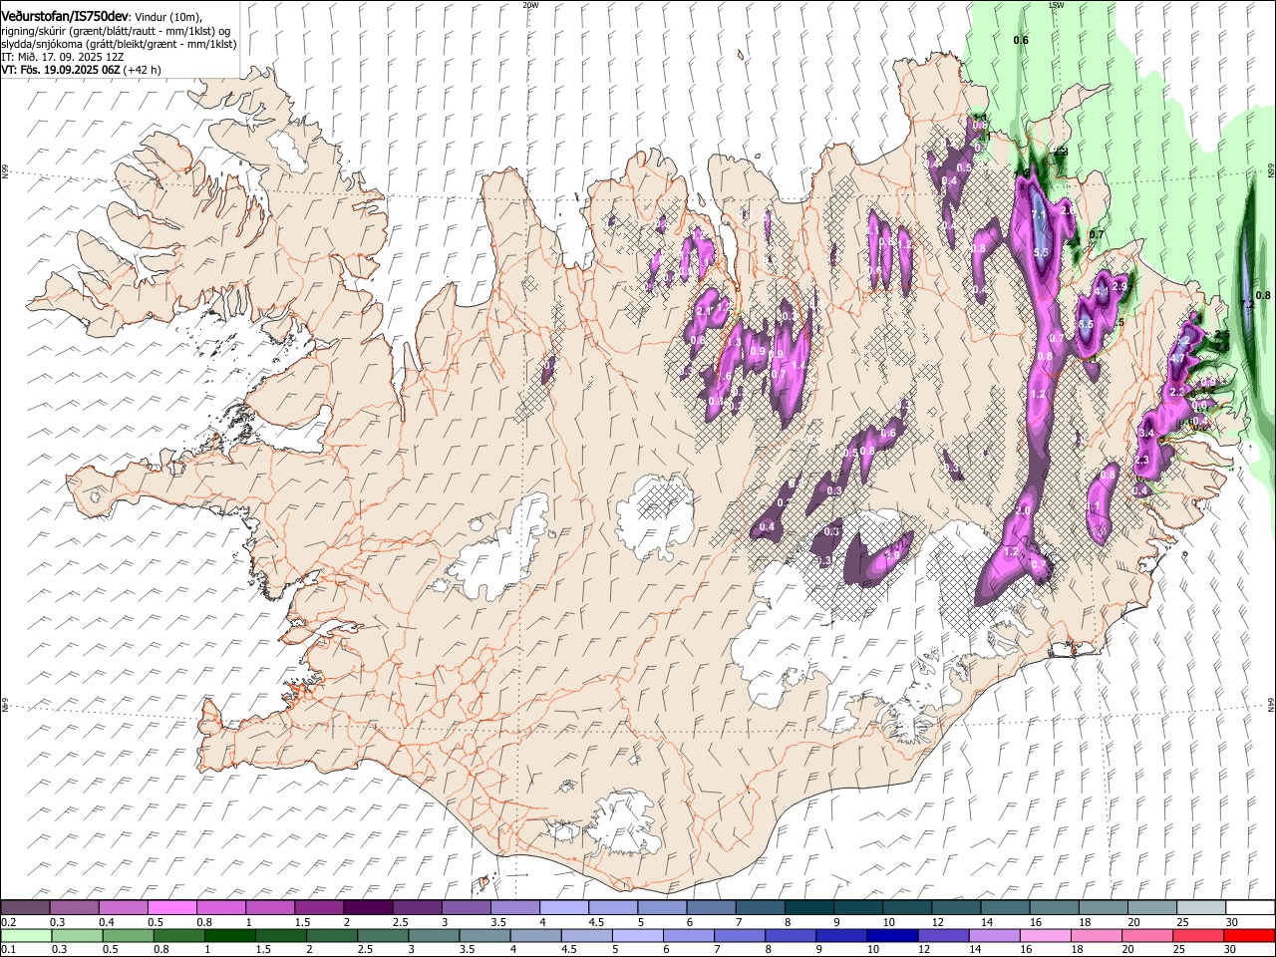Pick the darkest purple 2 swatch in the top legend row
The width and height of the screenshot is (1276, 957).
coord(369,908)
